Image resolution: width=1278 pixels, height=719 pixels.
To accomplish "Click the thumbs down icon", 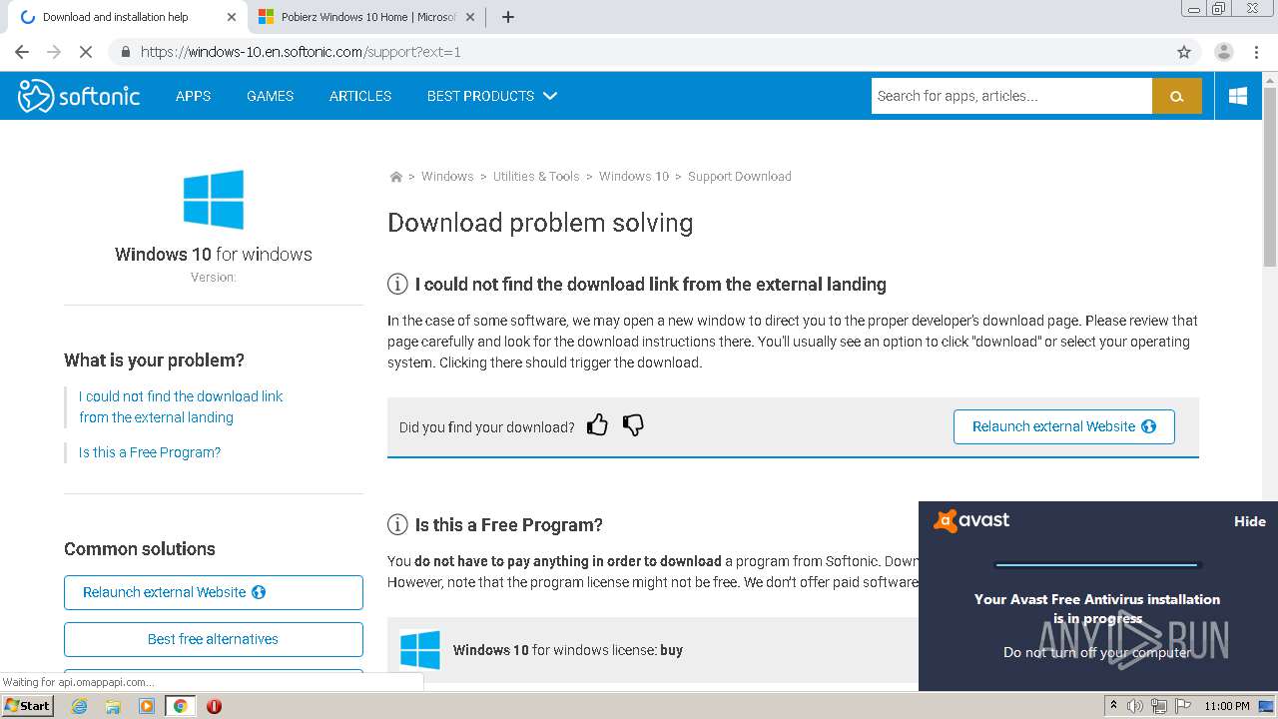I will tap(633, 425).
